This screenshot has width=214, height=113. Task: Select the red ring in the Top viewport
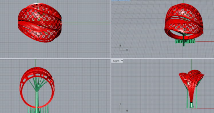40,23
